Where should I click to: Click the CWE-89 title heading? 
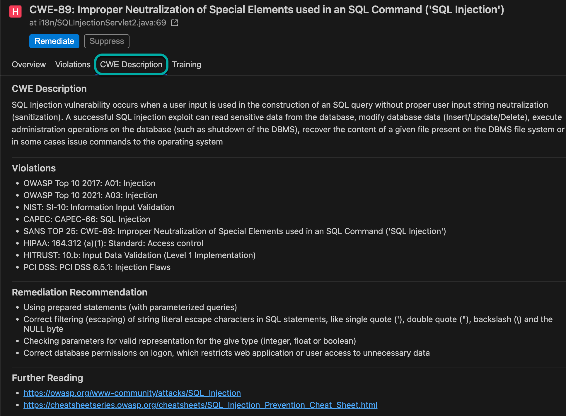(x=267, y=10)
